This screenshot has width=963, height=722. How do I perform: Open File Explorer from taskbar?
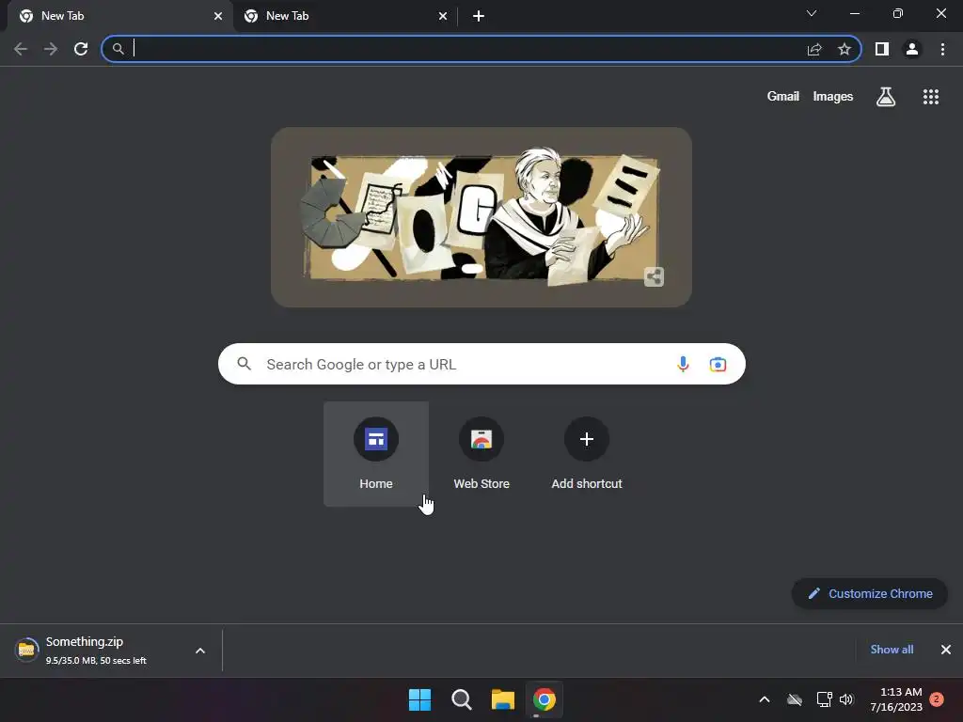(x=502, y=699)
